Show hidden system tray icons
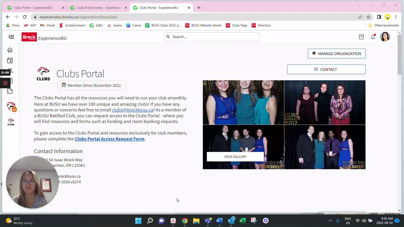The height and width of the screenshot is (227, 404). point(330,221)
